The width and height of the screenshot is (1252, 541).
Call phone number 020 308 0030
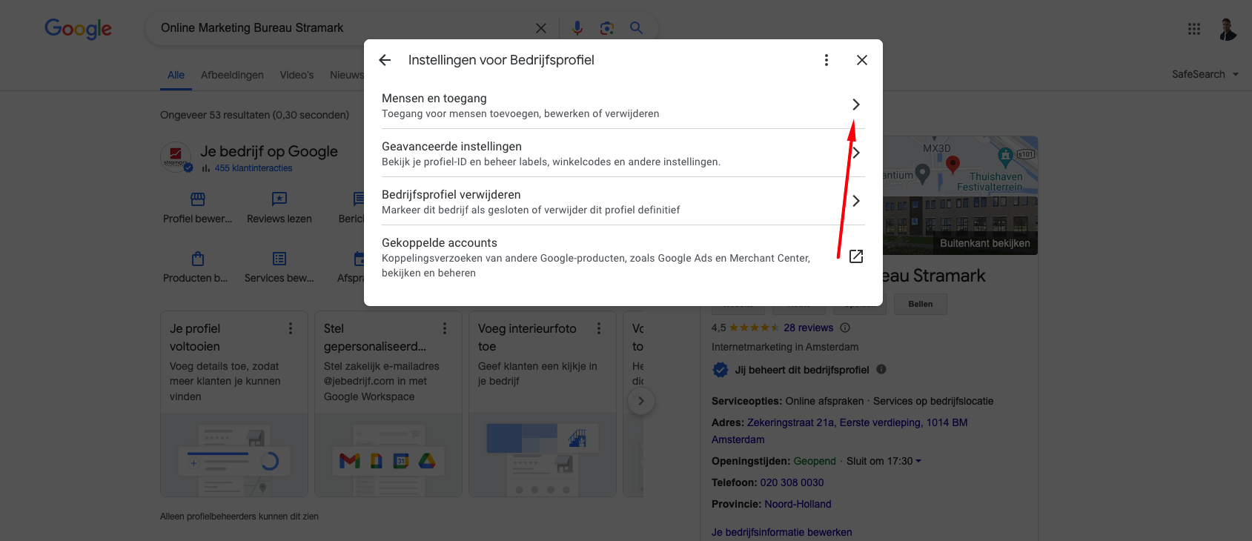tap(792, 482)
